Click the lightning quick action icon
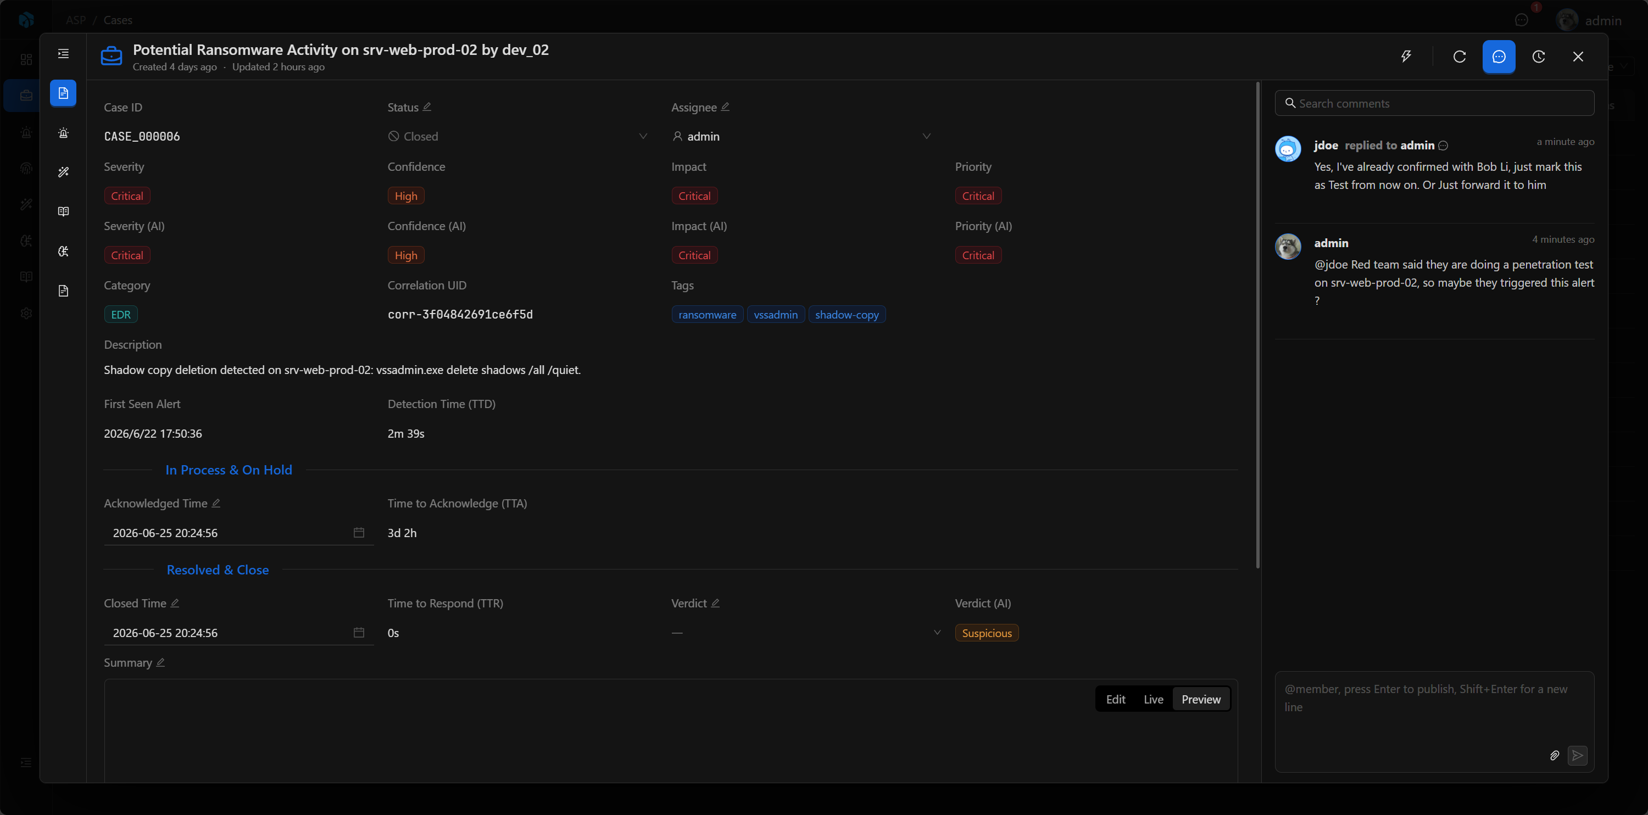The image size is (1648, 815). pyautogui.click(x=1406, y=57)
